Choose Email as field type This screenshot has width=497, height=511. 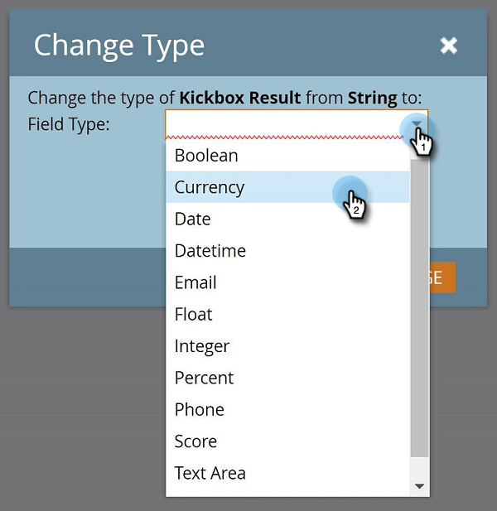point(195,282)
